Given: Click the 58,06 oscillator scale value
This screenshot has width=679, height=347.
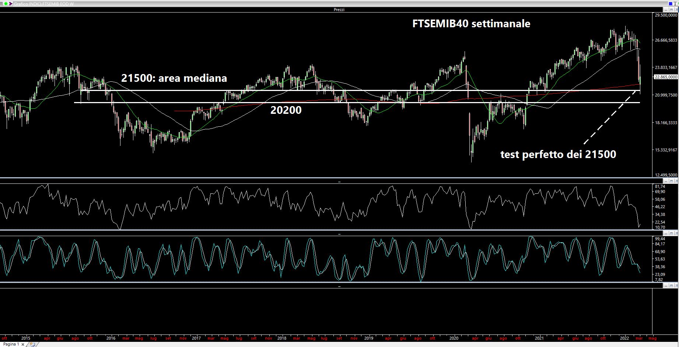Looking at the screenshot, I should coord(660,199).
